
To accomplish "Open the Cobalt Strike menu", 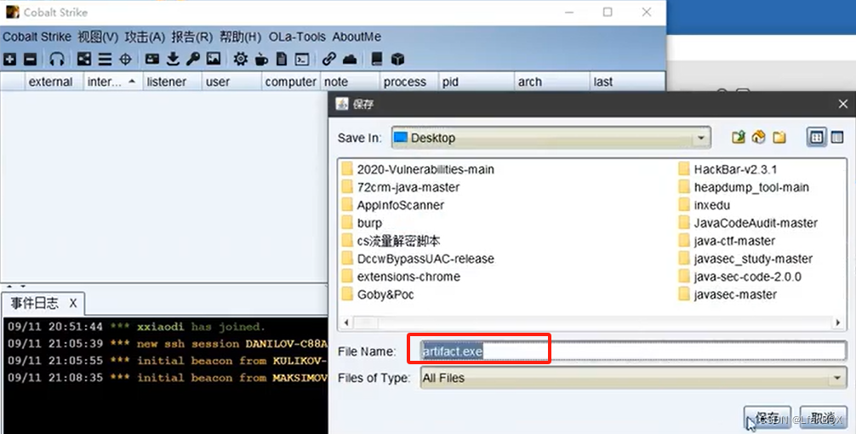I will point(37,37).
